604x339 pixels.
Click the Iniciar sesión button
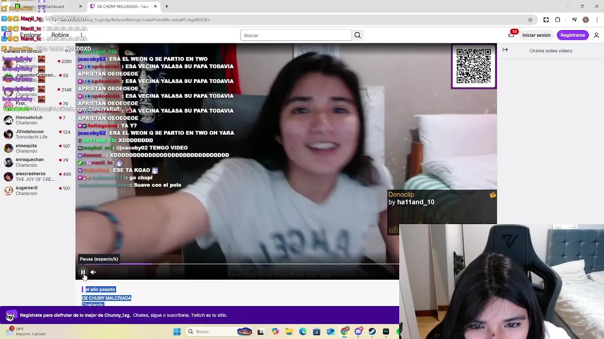pos(537,35)
